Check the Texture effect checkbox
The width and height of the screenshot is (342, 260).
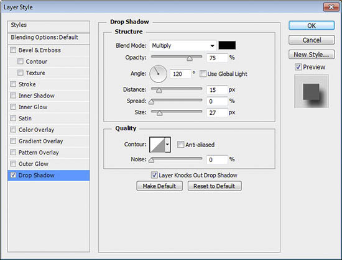click(21, 73)
